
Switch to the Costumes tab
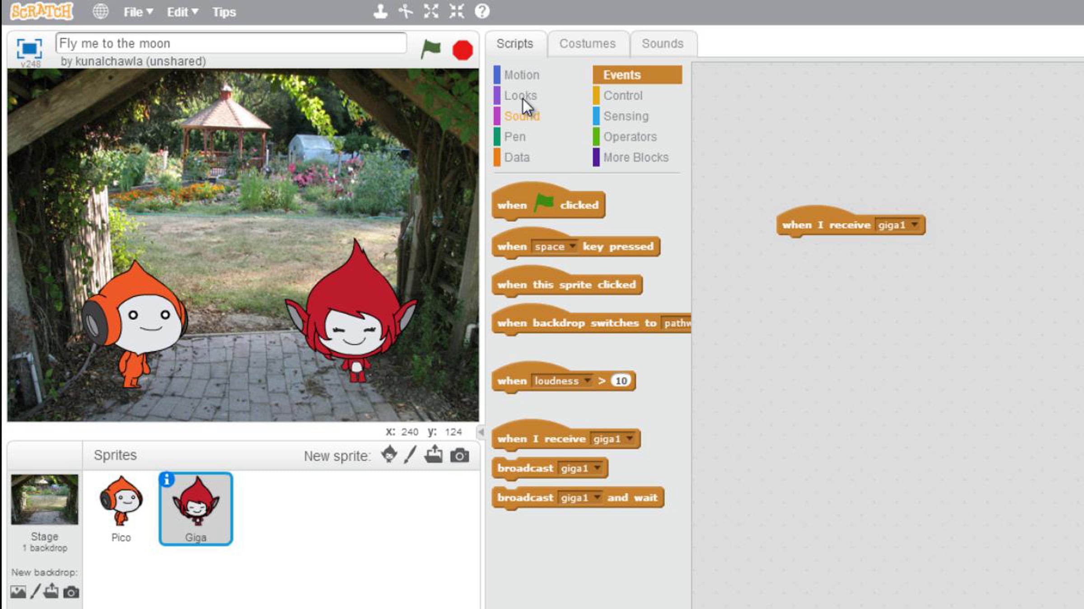pyautogui.click(x=588, y=43)
